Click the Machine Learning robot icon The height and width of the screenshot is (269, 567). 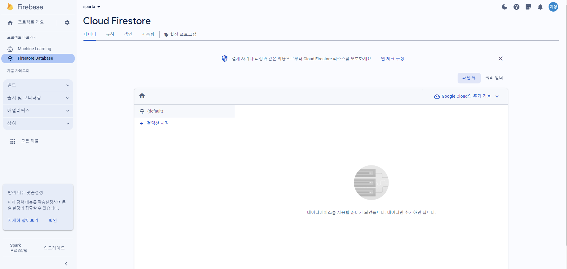point(10,49)
